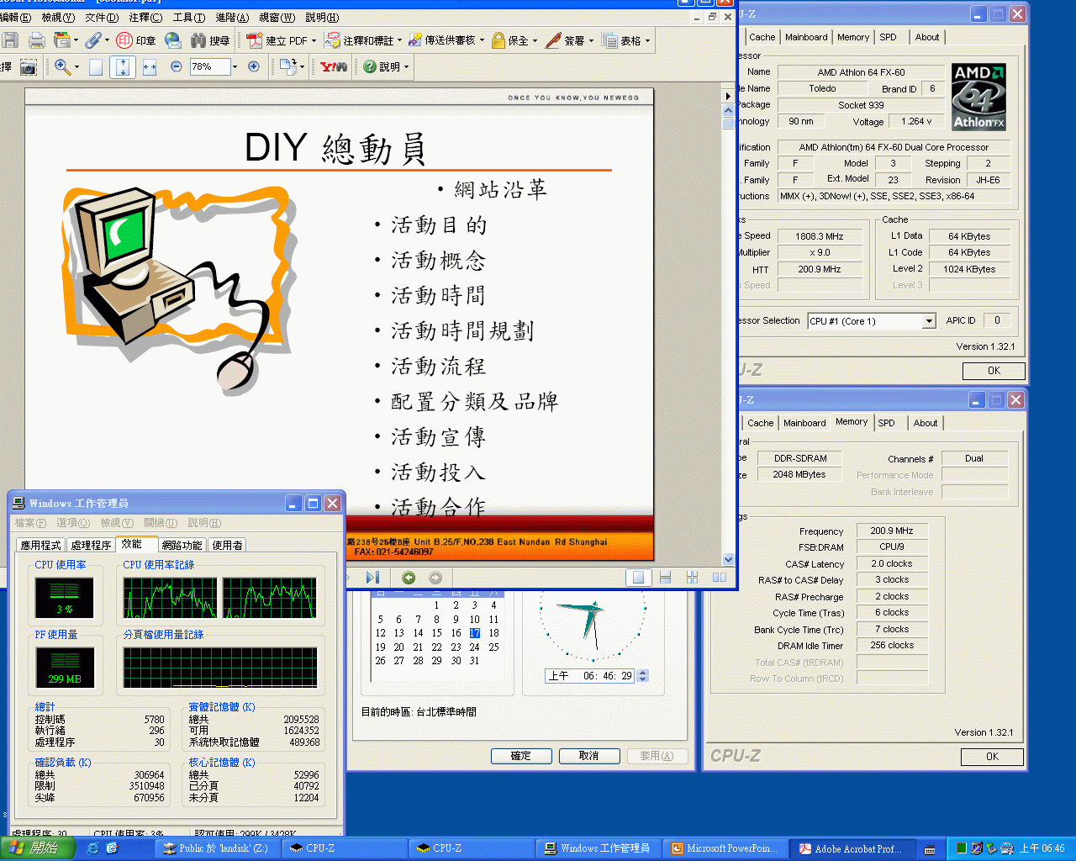Click the 搜尋 binoculars search tool
1076x861 pixels.
tap(210, 40)
